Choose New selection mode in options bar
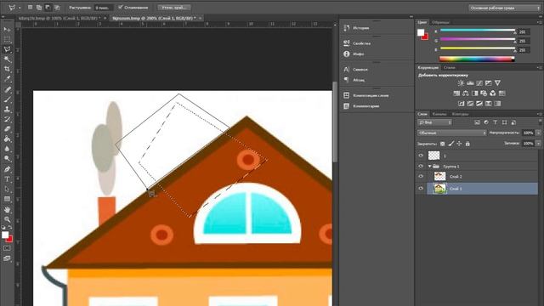The image size is (544, 306). tap(31, 8)
